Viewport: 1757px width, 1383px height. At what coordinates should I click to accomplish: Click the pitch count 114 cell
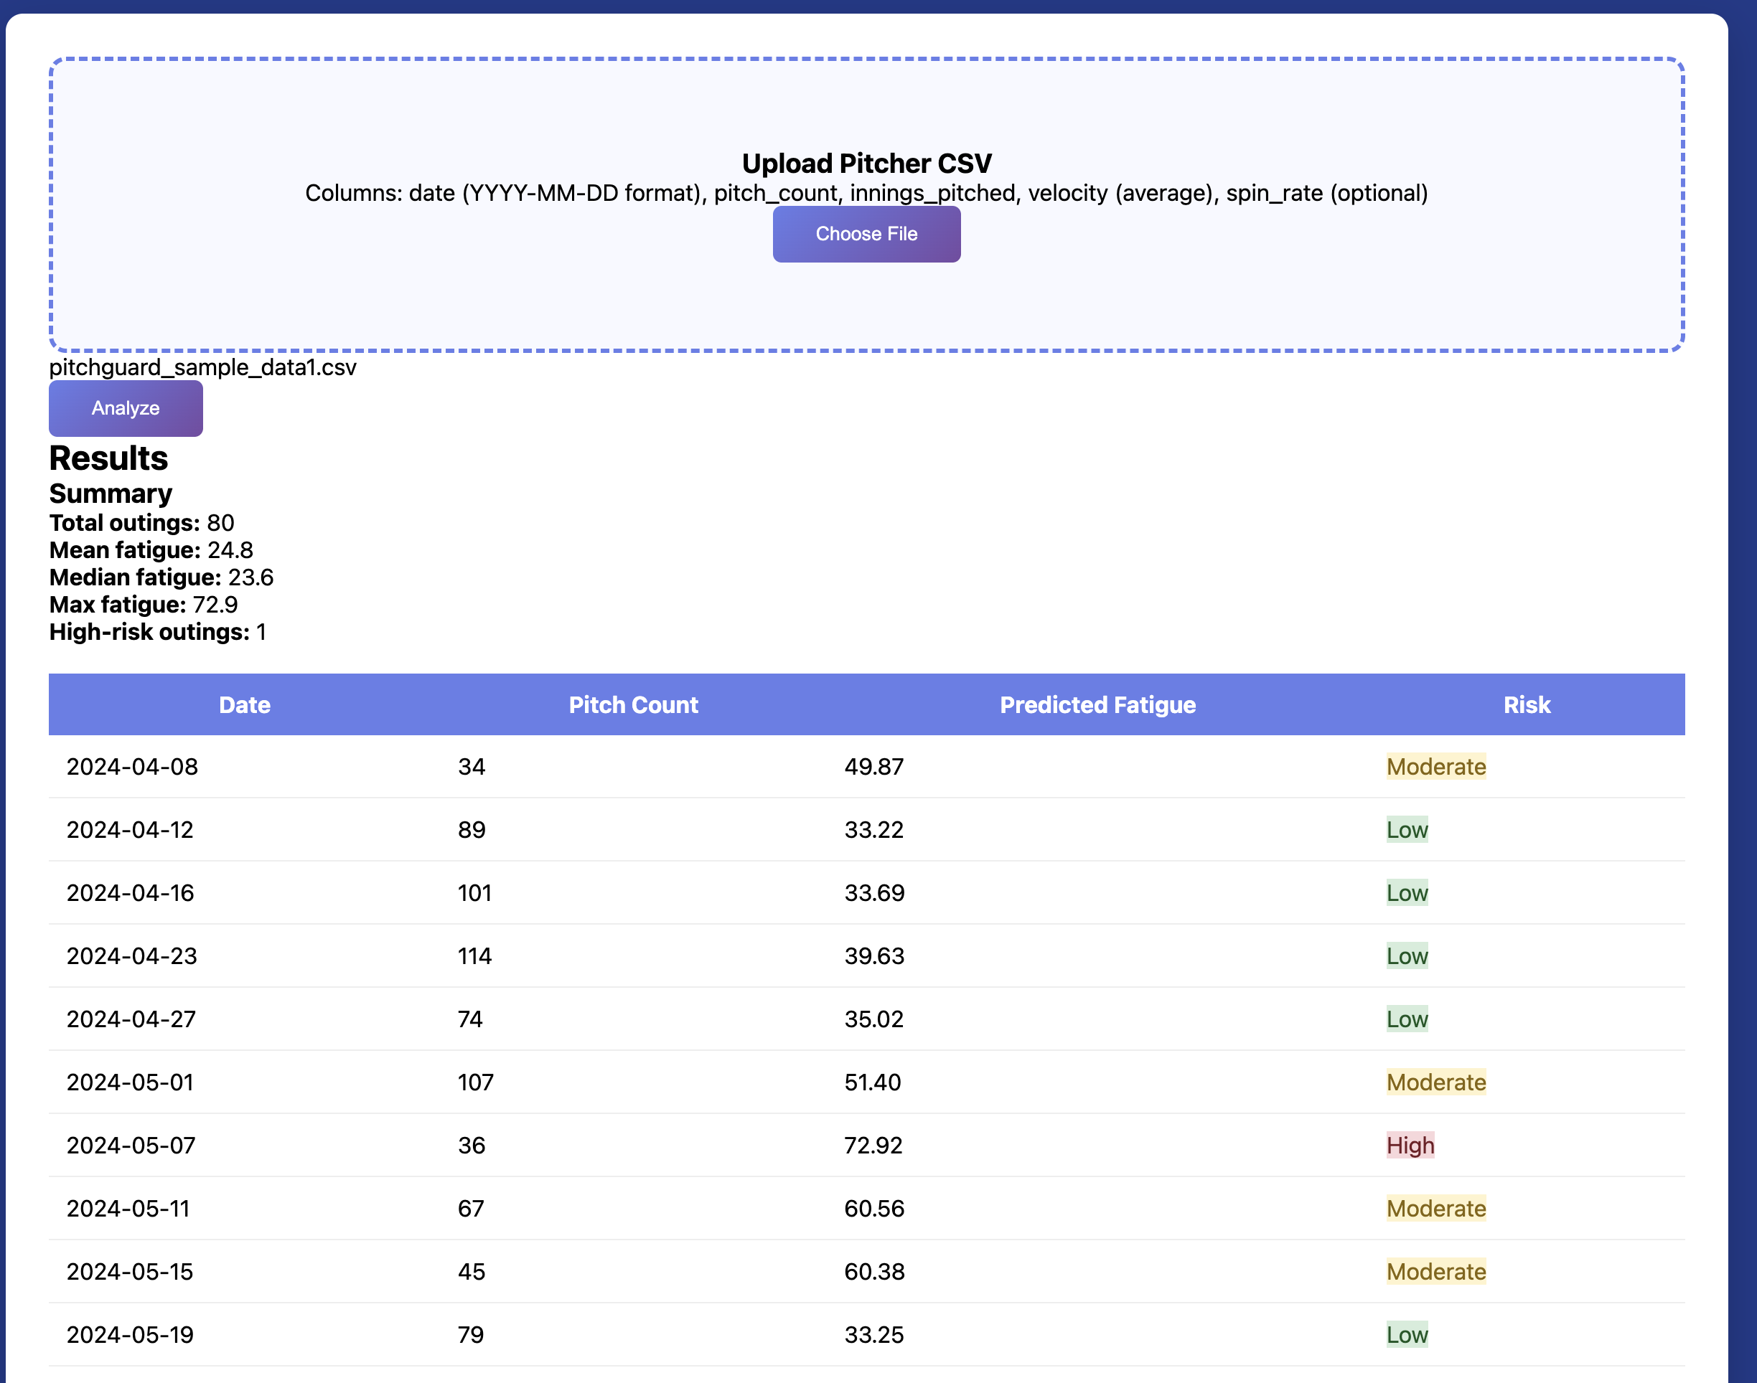[474, 955]
